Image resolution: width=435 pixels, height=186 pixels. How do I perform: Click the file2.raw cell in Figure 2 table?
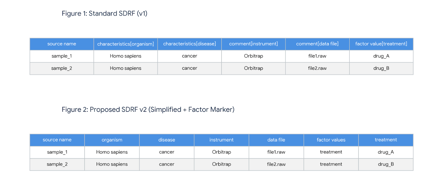(276, 164)
